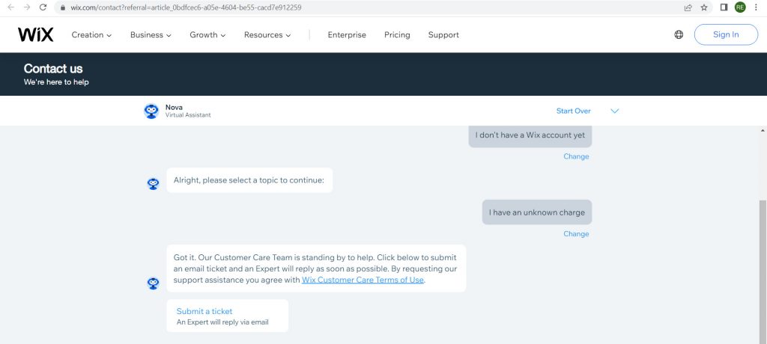The image size is (767, 344).
Task: Open the Support menu item
Action: pos(443,34)
